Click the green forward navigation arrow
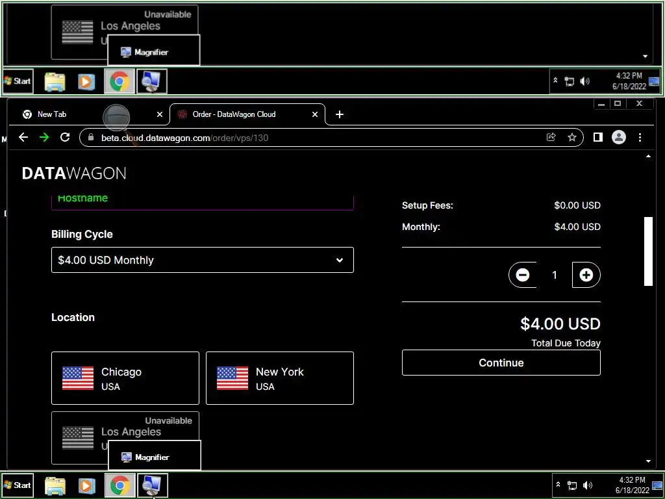The width and height of the screenshot is (665, 499). pos(44,137)
